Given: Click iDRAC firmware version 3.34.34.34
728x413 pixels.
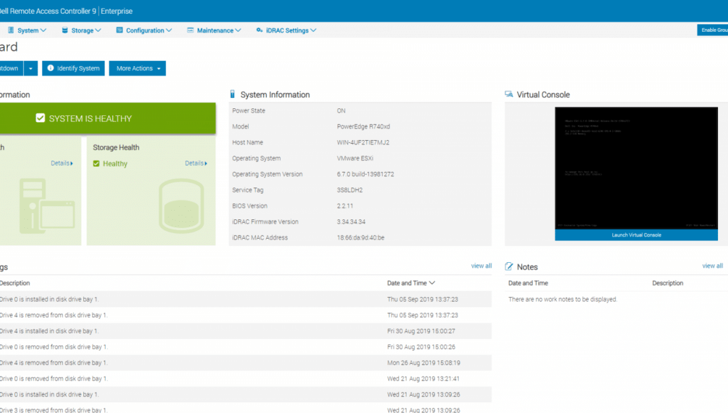Looking at the screenshot, I should coord(351,222).
